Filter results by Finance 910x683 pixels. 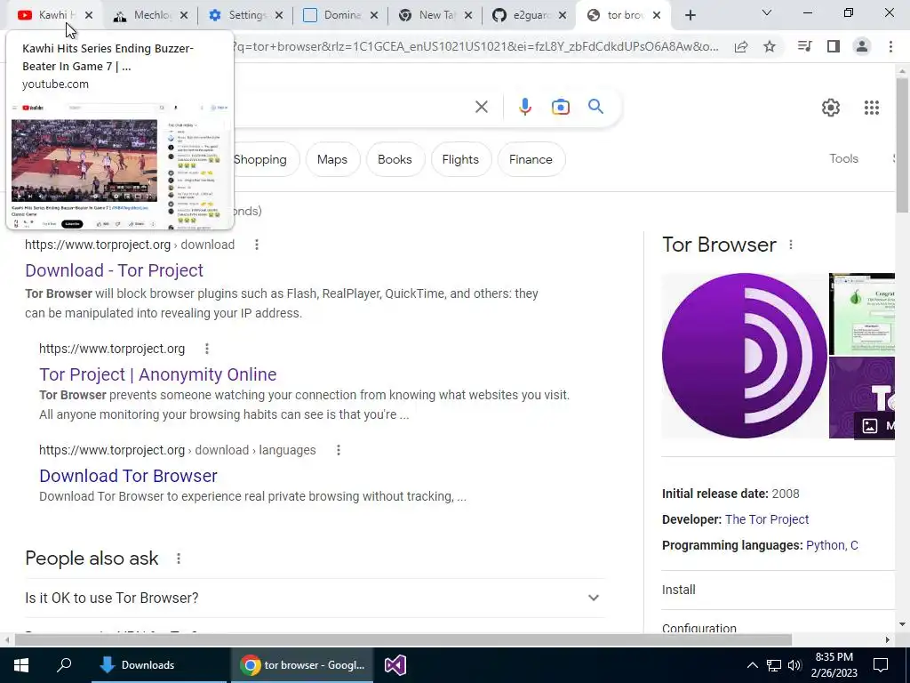coord(531,160)
